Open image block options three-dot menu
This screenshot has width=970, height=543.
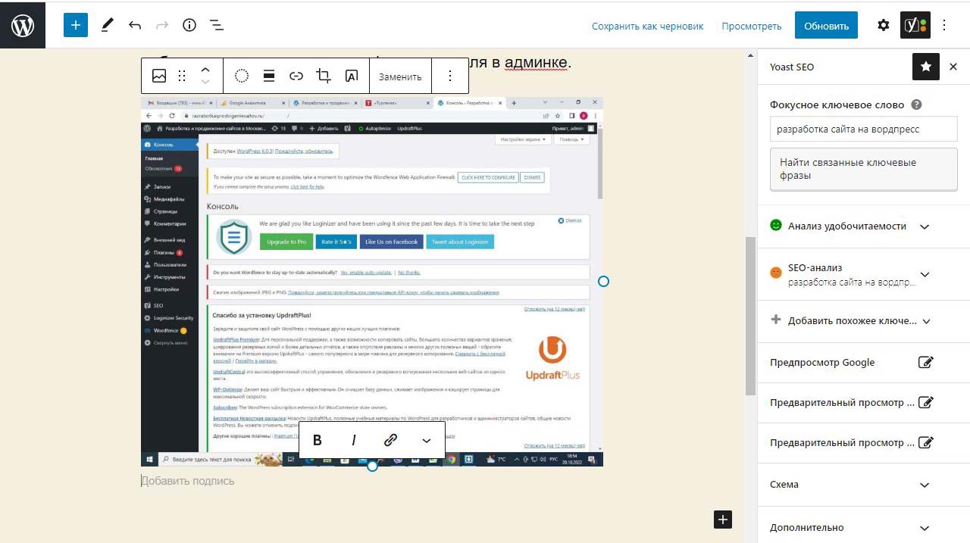click(450, 76)
